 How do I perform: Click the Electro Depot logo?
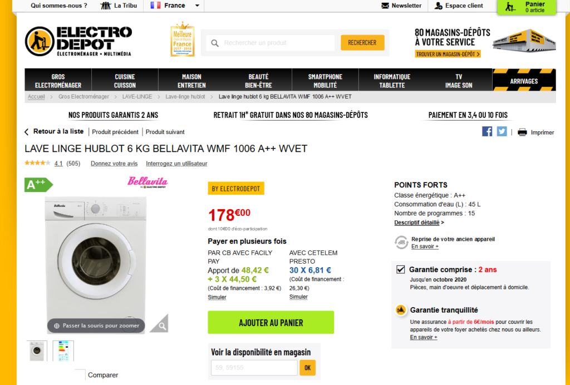tap(78, 41)
